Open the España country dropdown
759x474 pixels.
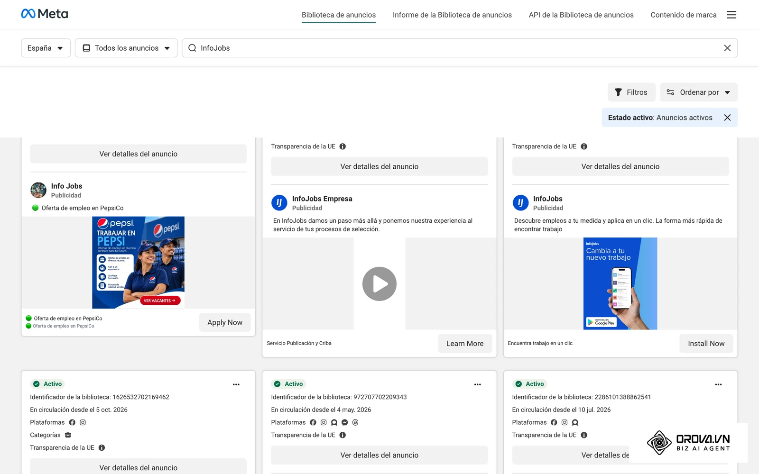pyautogui.click(x=46, y=48)
